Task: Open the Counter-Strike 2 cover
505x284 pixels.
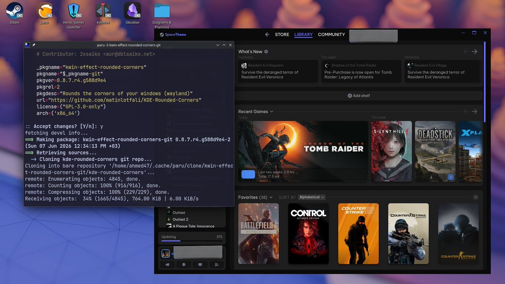Action: pos(359,234)
